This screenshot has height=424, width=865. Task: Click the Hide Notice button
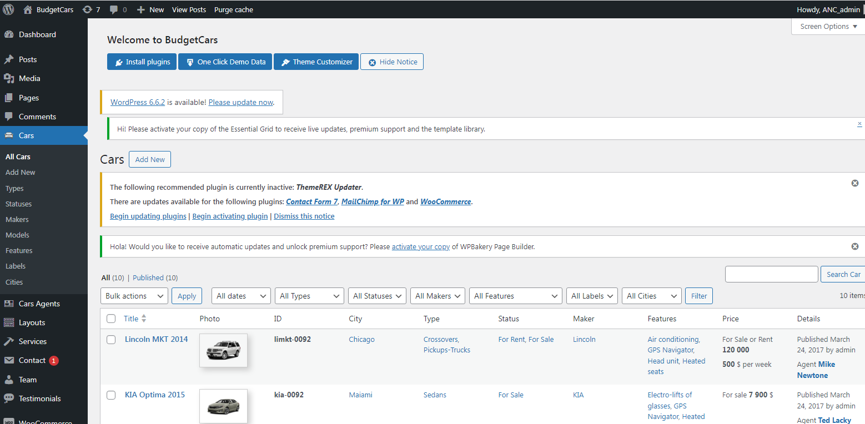[x=392, y=62]
